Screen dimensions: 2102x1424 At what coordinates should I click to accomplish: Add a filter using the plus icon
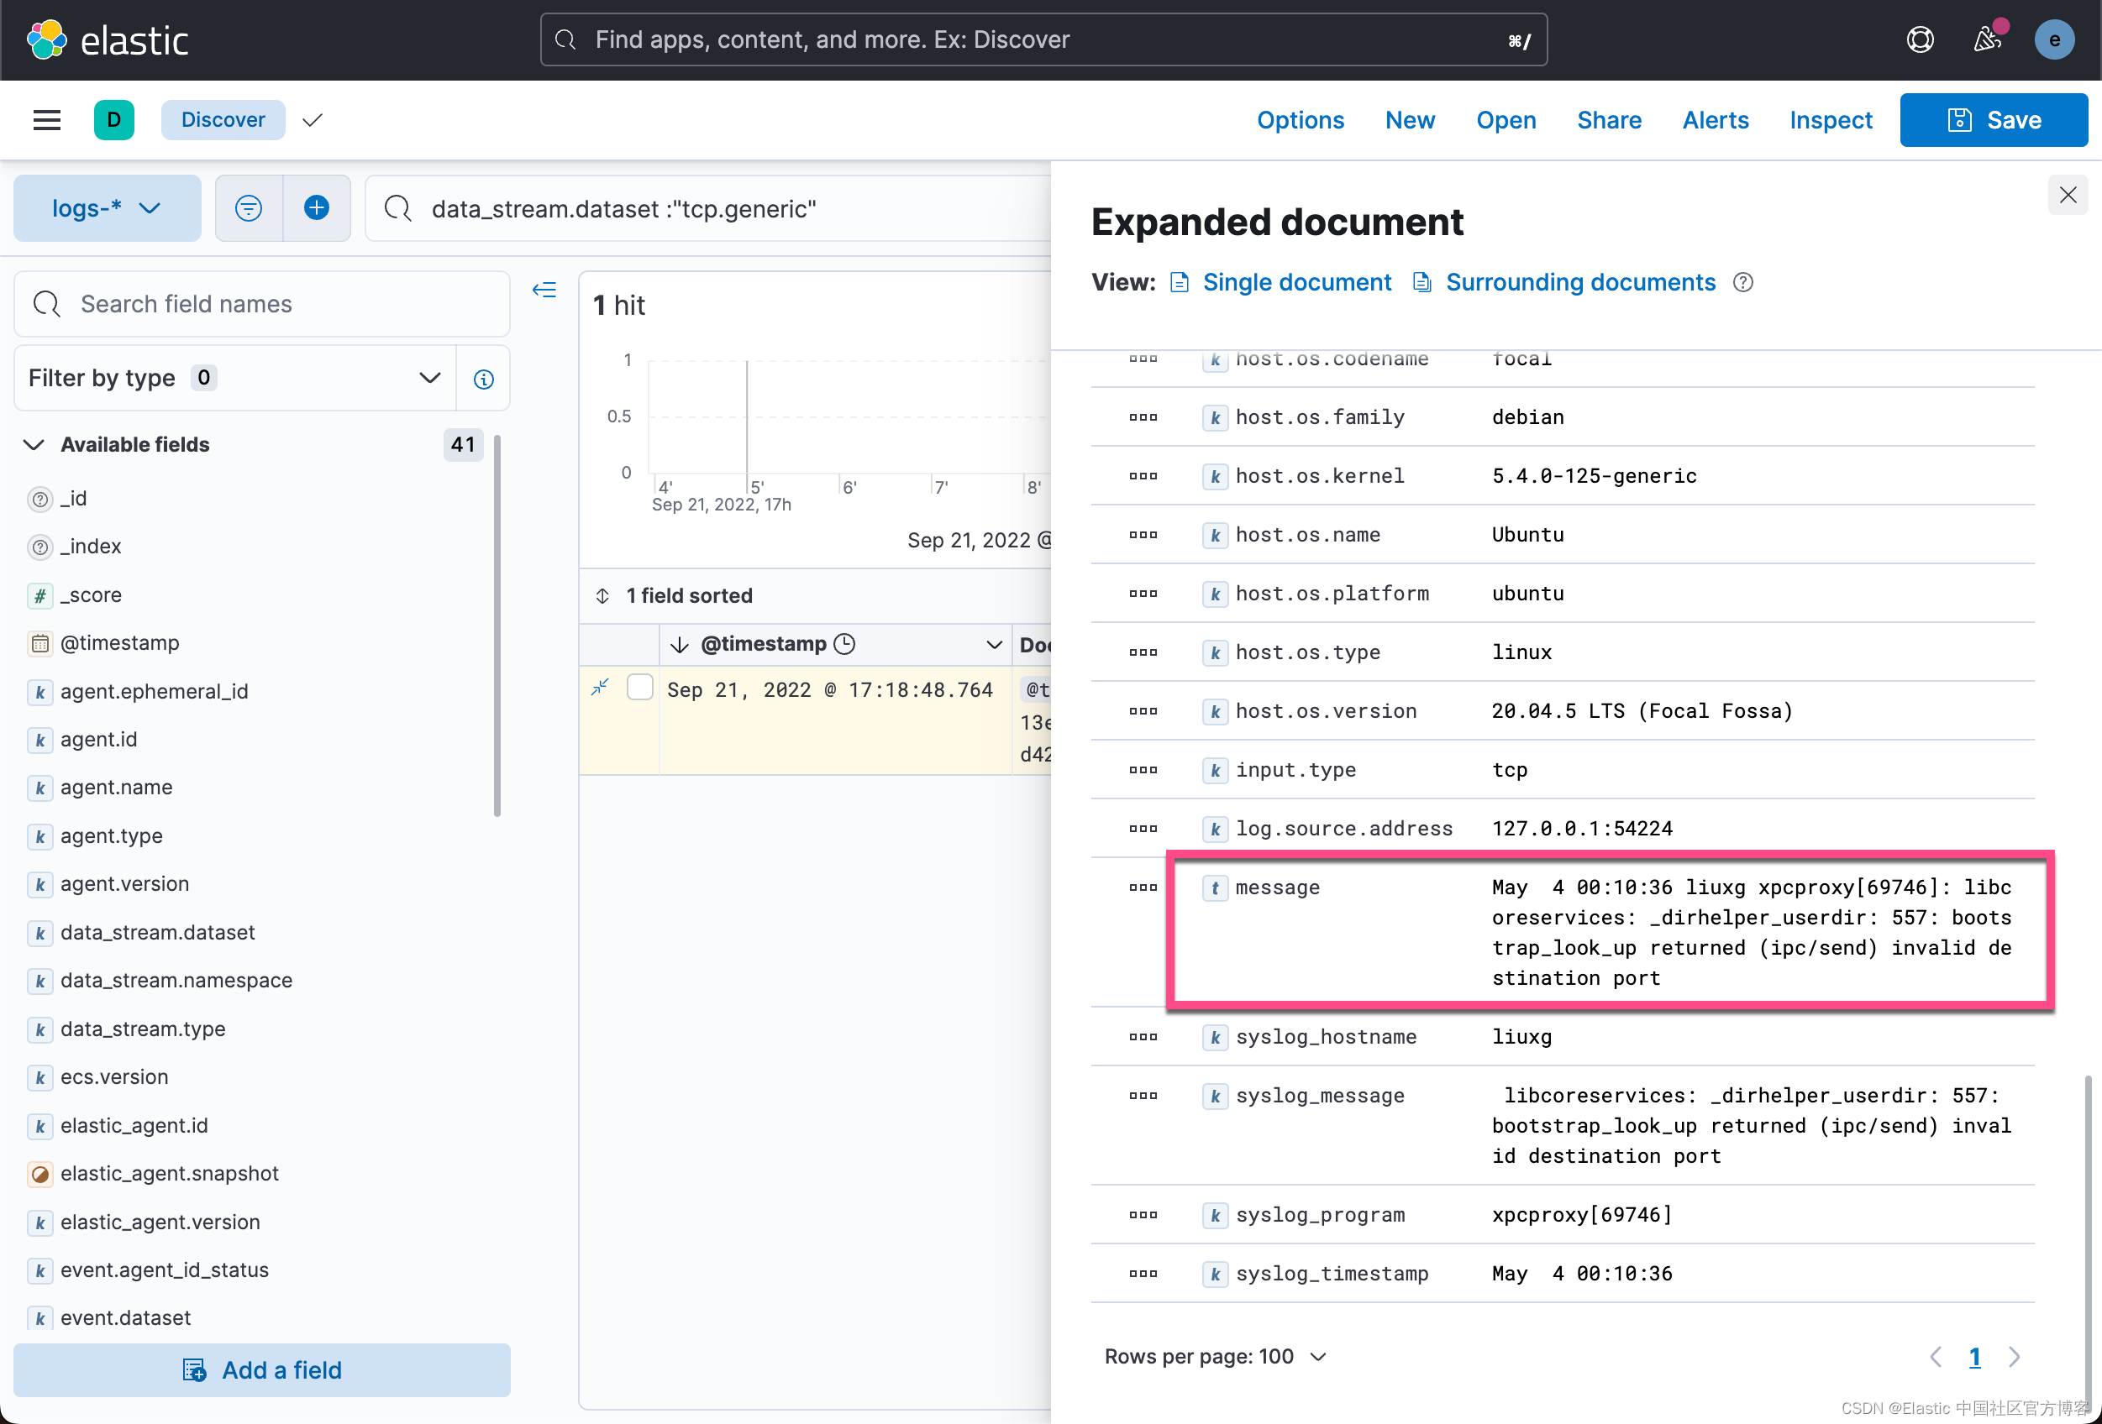coord(317,208)
